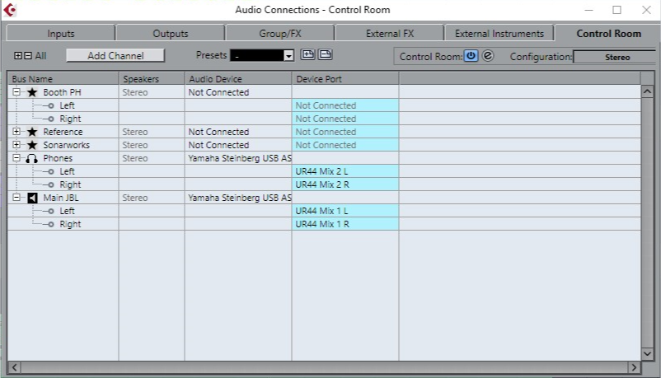Collapse the Booth PH bus

point(16,92)
